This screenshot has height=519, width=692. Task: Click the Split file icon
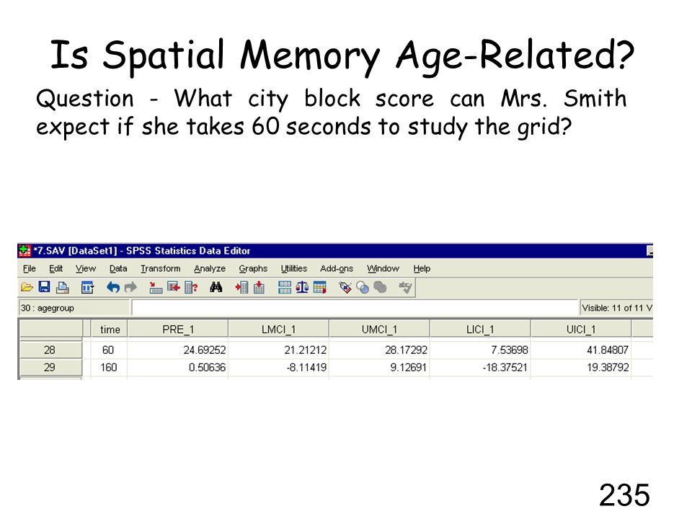(x=285, y=288)
